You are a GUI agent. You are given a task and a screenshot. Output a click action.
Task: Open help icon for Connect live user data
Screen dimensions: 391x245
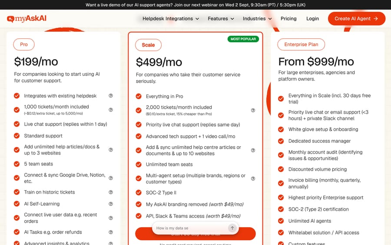click(x=111, y=218)
